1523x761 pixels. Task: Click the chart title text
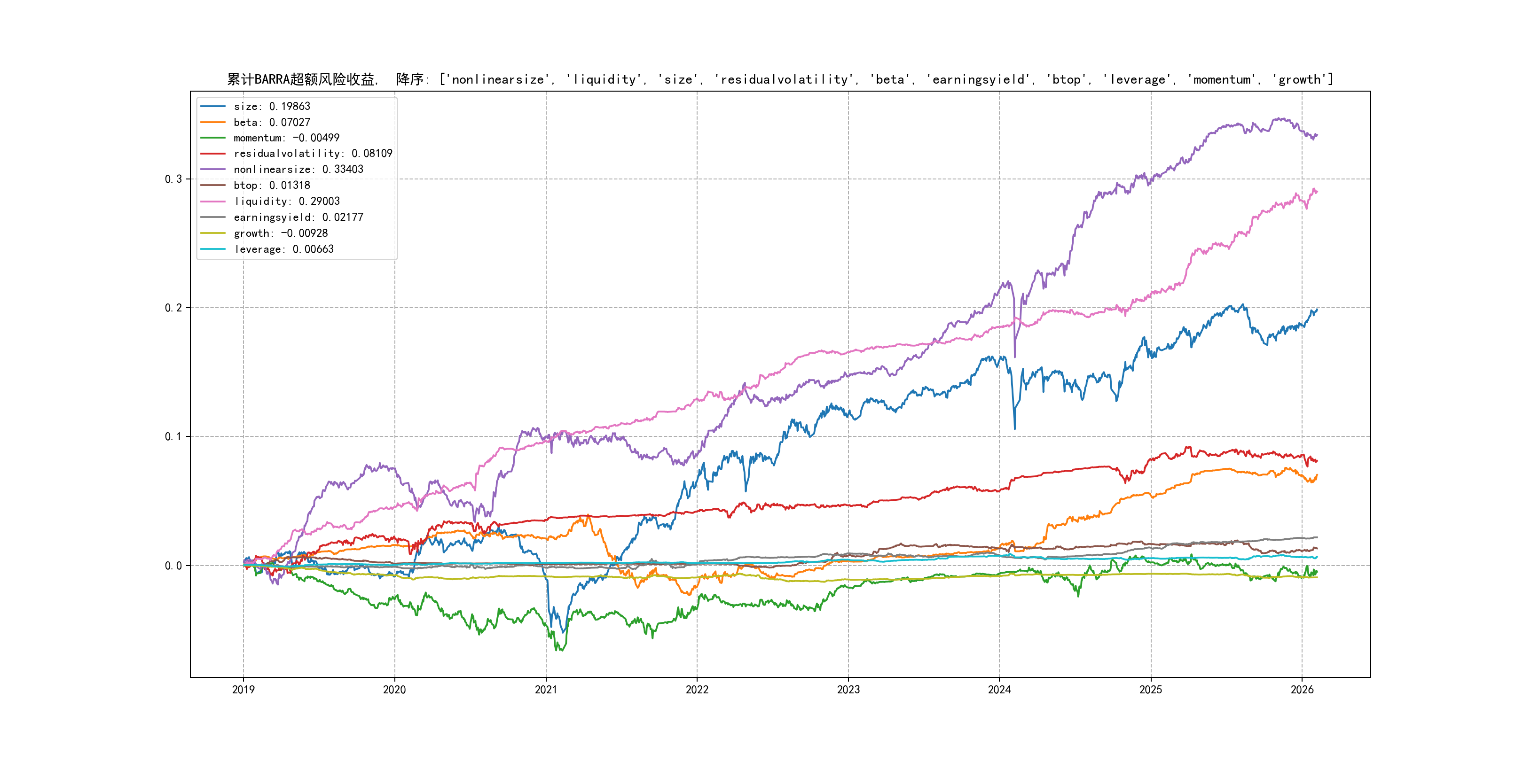pyautogui.click(x=780, y=79)
